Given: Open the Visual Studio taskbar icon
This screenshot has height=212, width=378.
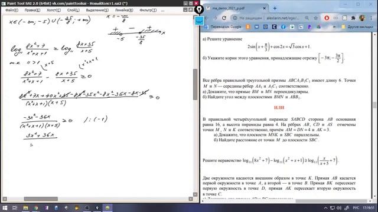Looking at the screenshot, I should click(46, 208).
